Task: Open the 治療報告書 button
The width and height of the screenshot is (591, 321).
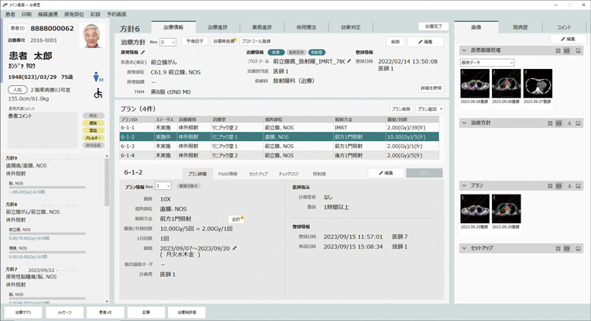Action: [x=225, y=42]
